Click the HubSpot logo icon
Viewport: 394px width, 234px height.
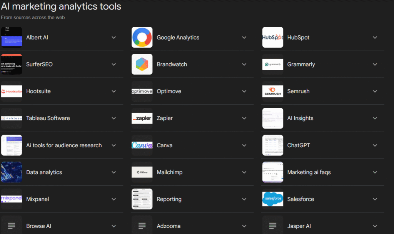click(273, 38)
